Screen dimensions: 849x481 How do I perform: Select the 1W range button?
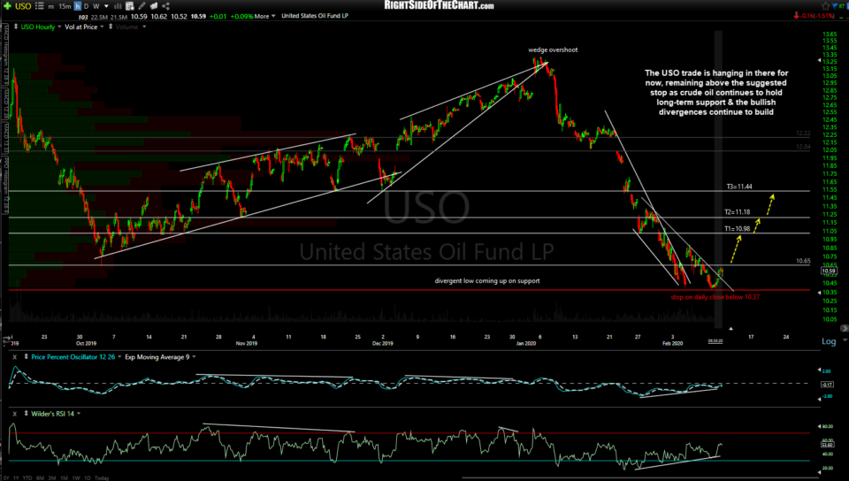click(76, 477)
